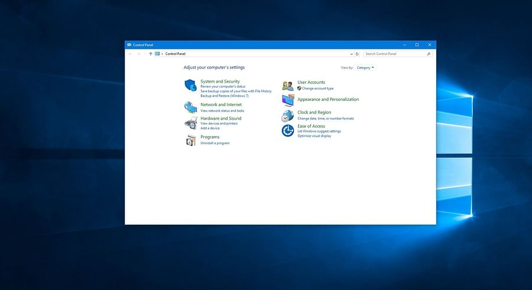
Task: Click the Ease of Access icon
Action: [x=288, y=130]
